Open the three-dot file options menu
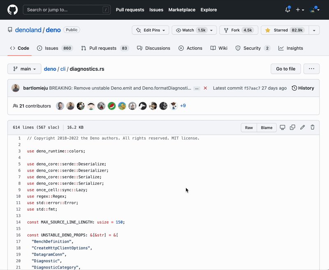 [311, 69]
